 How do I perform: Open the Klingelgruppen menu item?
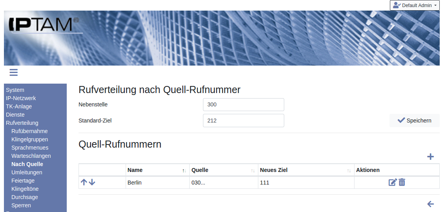pyautogui.click(x=30, y=139)
